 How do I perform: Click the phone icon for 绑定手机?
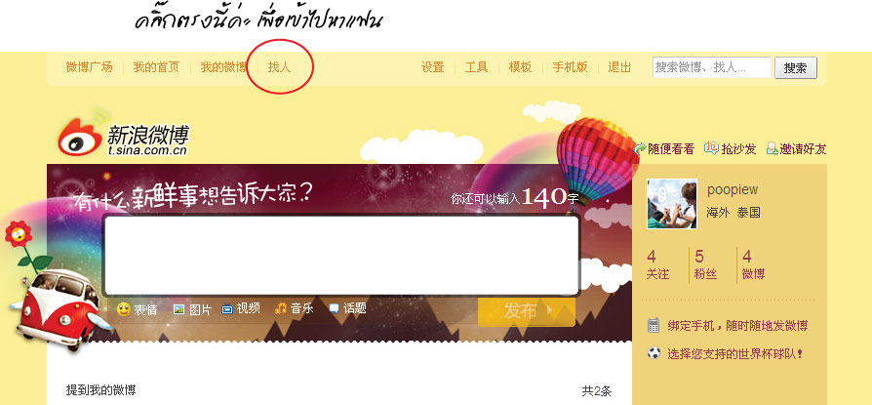654,325
